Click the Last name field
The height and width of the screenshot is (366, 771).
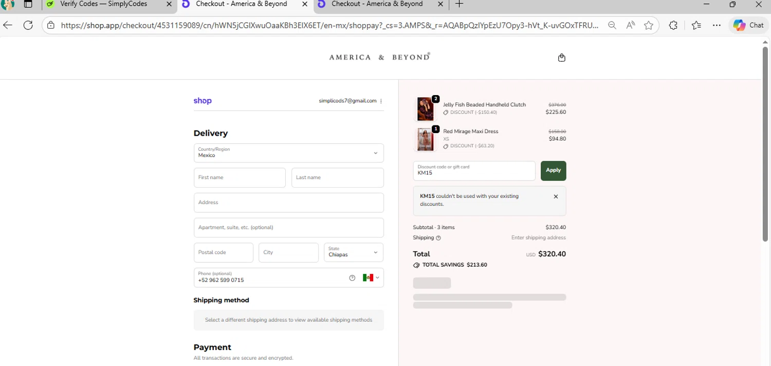(338, 177)
